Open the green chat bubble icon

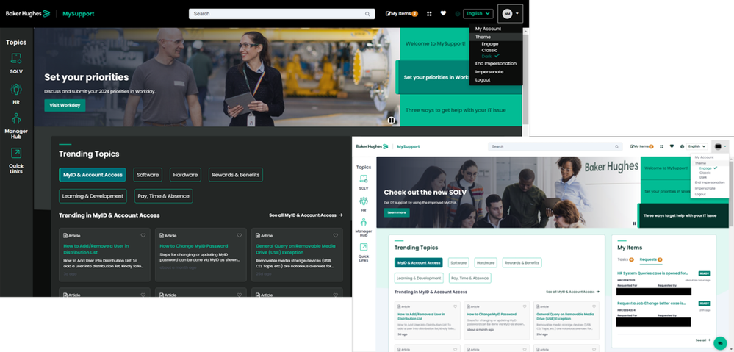[x=719, y=342]
